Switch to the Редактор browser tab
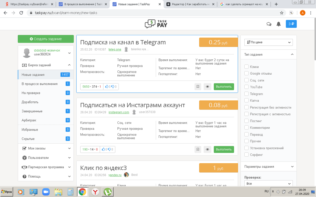 pyautogui.click(x=190, y=4)
